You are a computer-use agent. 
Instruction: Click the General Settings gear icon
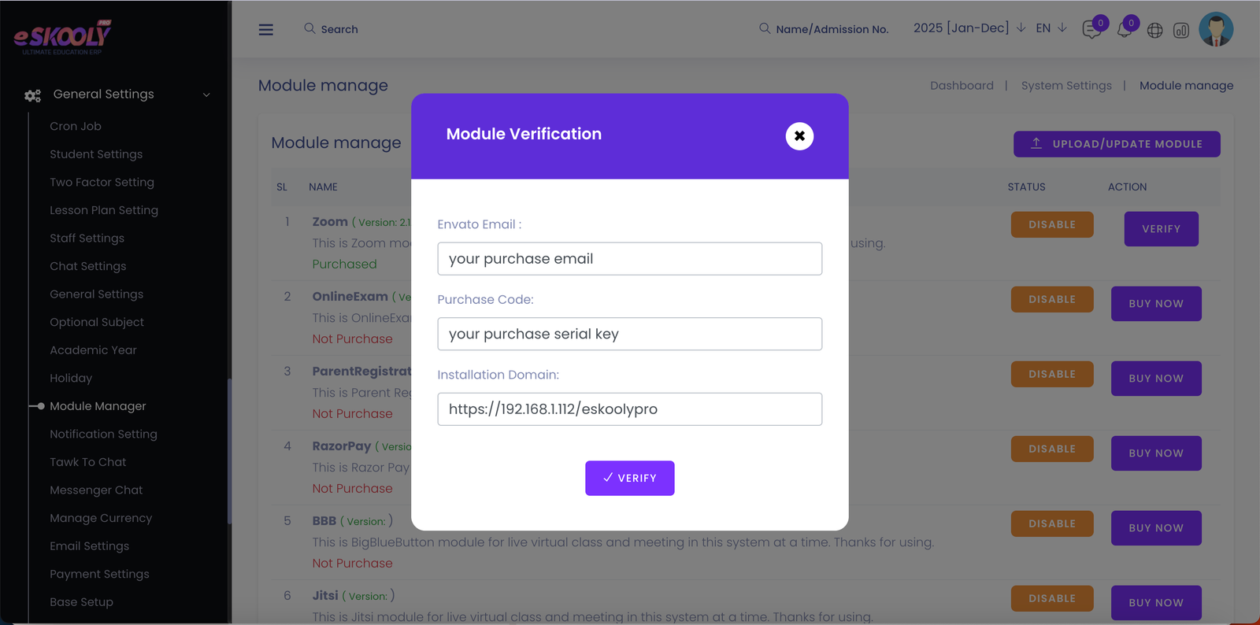(x=32, y=95)
